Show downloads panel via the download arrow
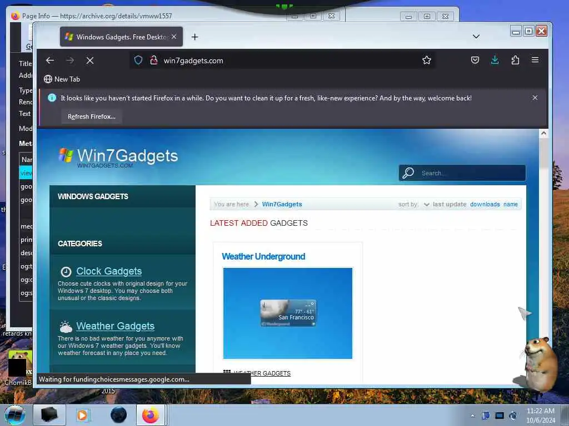 [x=495, y=60]
